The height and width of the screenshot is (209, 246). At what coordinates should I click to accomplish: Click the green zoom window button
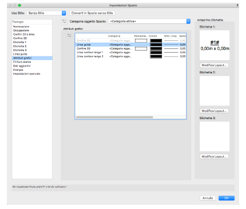point(20,5)
